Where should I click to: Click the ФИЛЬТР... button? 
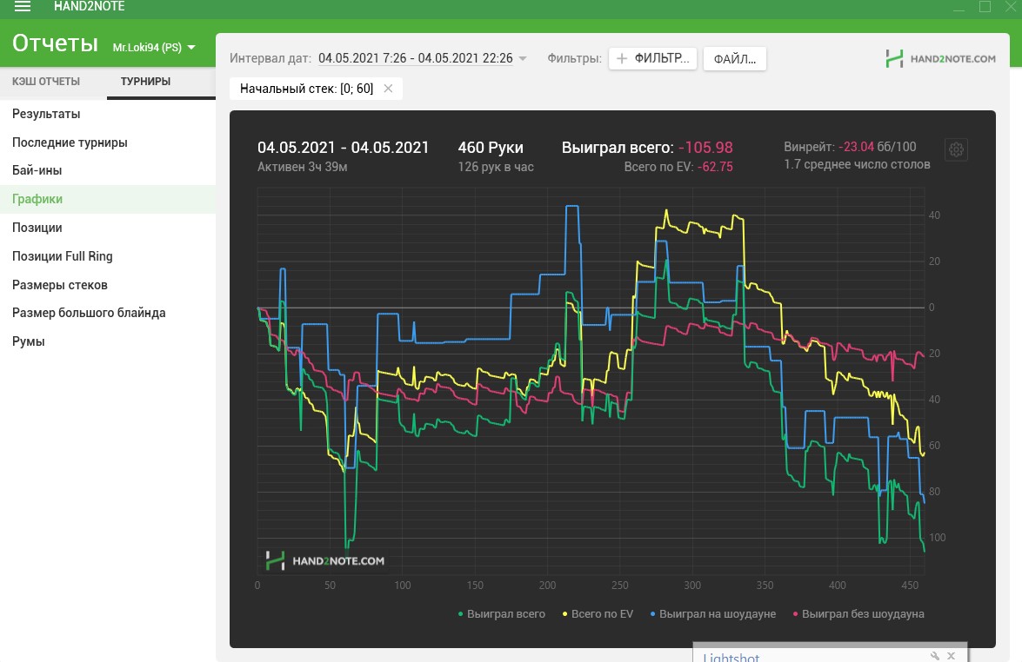tap(652, 58)
